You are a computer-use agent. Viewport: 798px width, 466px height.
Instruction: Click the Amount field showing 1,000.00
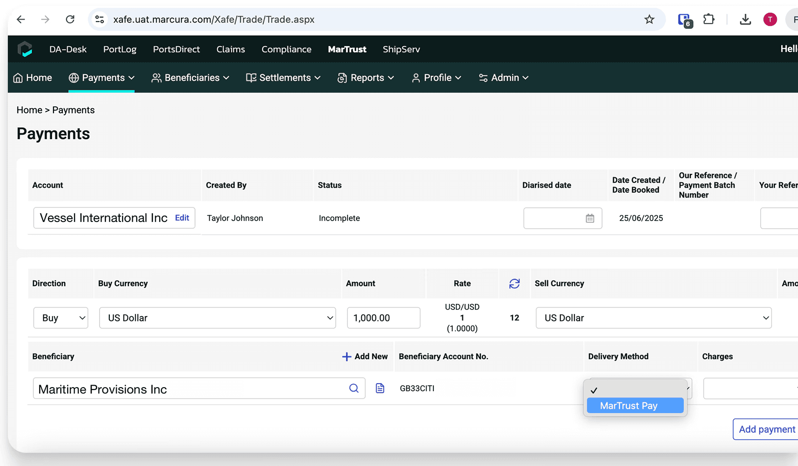pyautogui.click(x=383, y=318)
